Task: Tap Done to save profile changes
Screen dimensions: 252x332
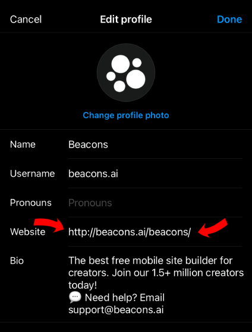Action: point(229,20)
